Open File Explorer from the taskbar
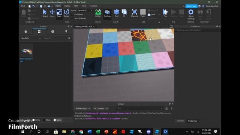 coord(64,132)
